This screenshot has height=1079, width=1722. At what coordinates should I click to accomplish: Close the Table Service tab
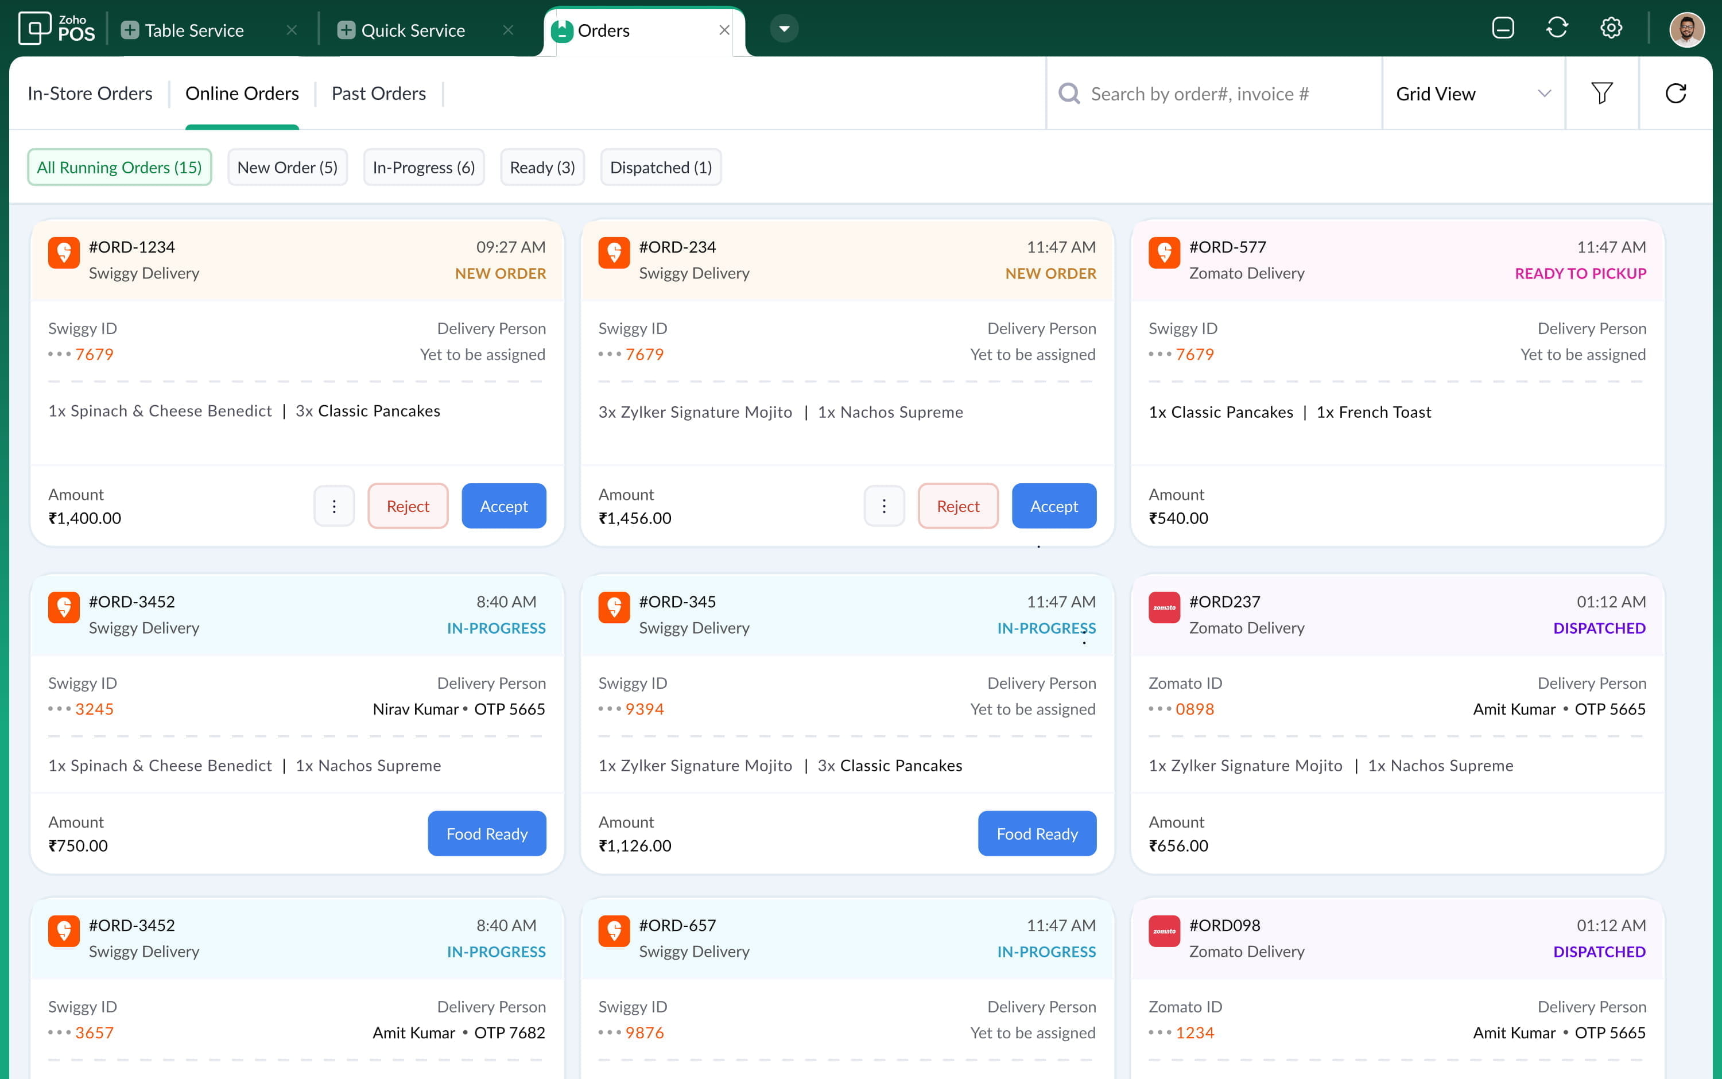(291, 30)
